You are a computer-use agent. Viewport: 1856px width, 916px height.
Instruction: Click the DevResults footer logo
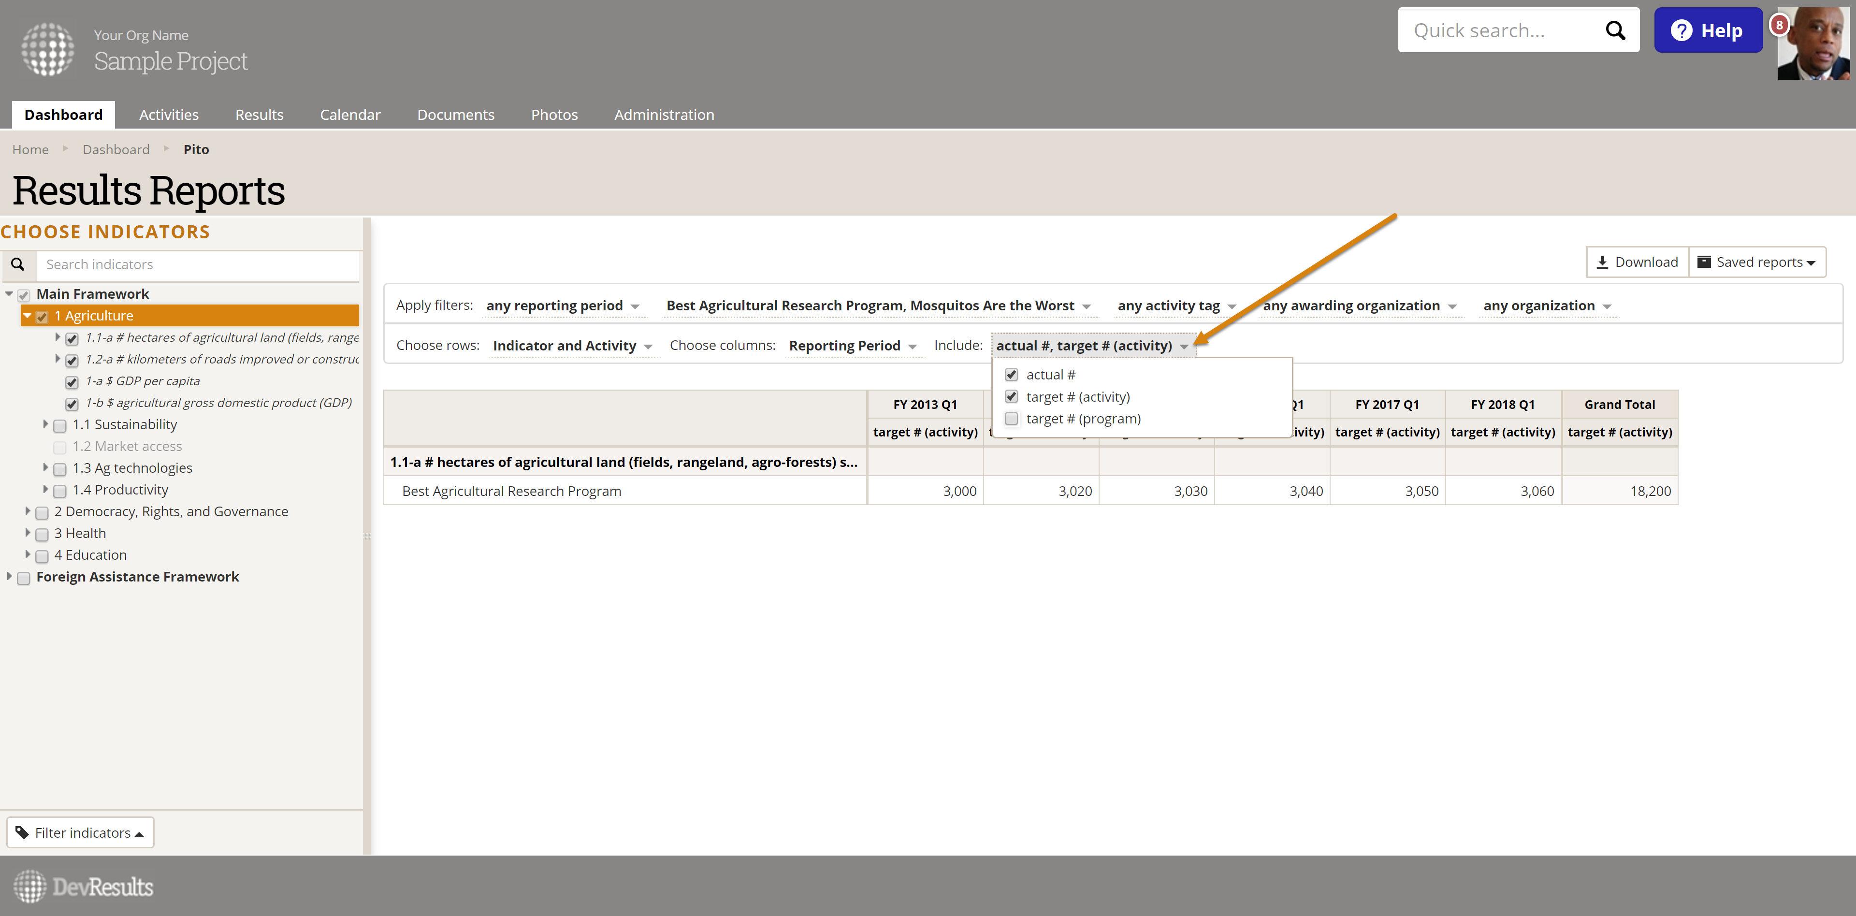coord(84,887)
